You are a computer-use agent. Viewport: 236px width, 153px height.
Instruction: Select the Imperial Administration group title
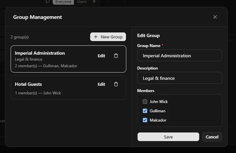pyautogui.click(x=40, y=53)
